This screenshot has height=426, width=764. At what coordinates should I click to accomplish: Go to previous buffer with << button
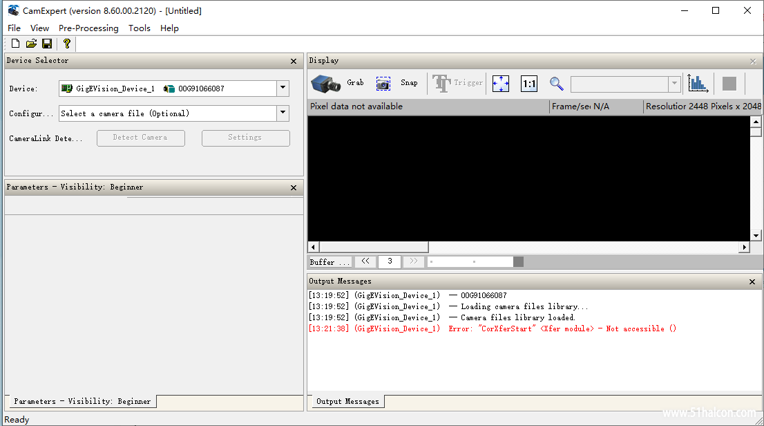pyautogui.click(x=365, y=261)
